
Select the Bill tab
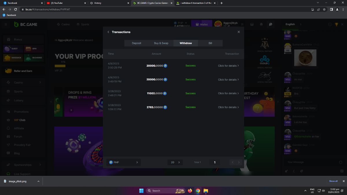pyautogui.click(x=210, y=43)
